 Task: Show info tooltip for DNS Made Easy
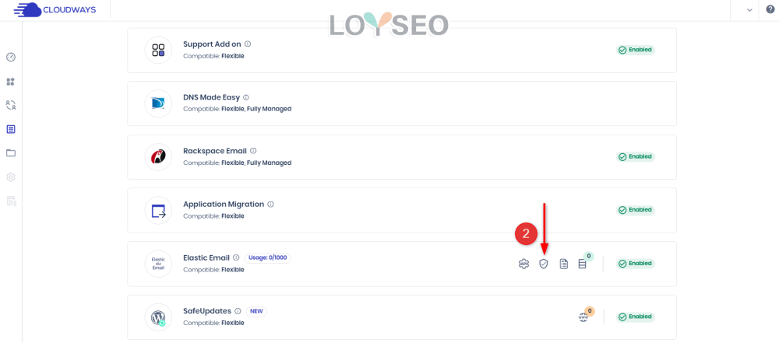pos(246,97)
